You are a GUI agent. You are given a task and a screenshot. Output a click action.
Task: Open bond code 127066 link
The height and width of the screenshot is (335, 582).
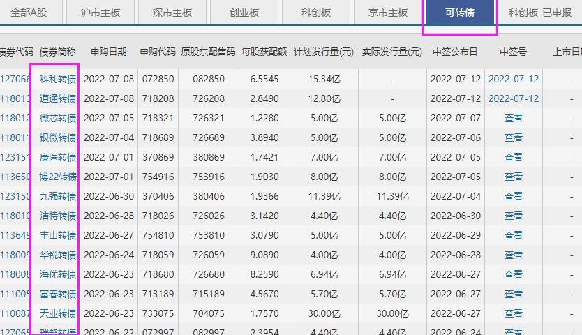[15, 79]
